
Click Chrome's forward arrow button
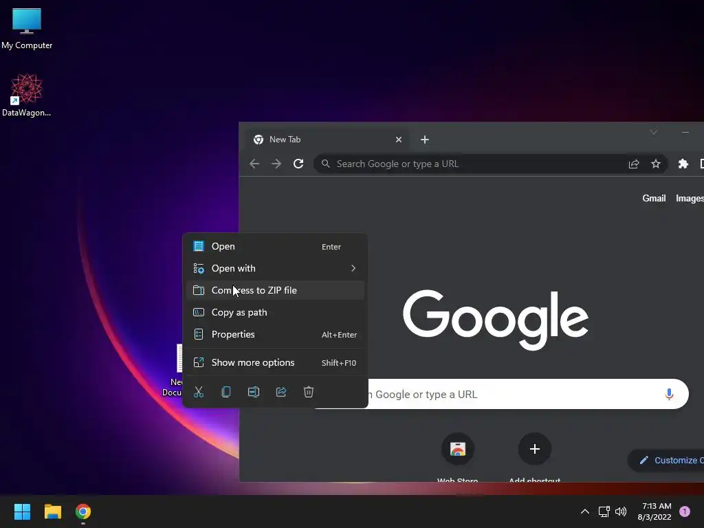coord(276,164)
